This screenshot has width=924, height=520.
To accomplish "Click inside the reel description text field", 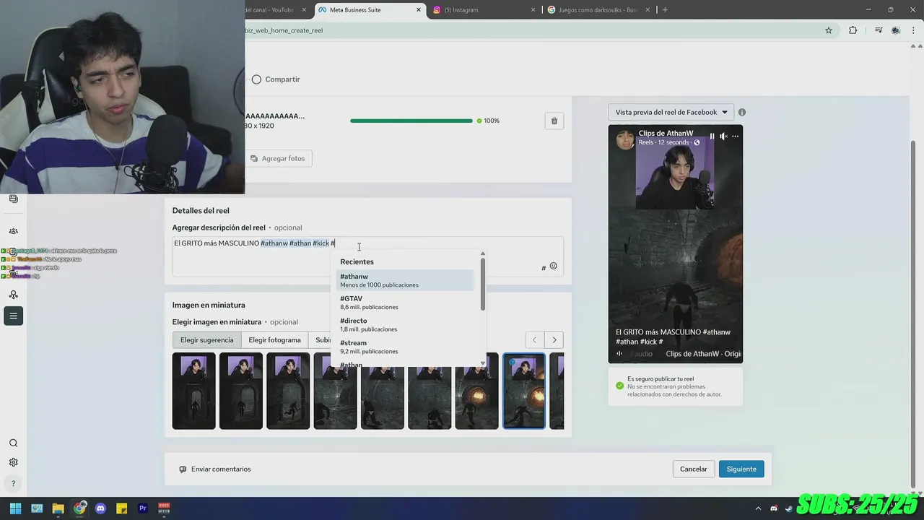I will [368, 256].
